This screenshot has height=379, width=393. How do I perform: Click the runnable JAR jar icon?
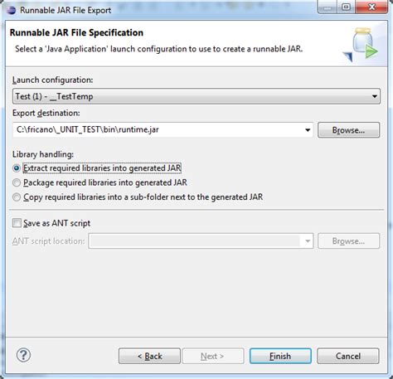coord(361,44)
